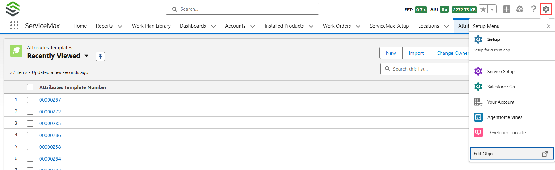The width and height of the screenshot is (555, 170).
Task: Open the global actions plus icon
Action: (x=506, y=9)
